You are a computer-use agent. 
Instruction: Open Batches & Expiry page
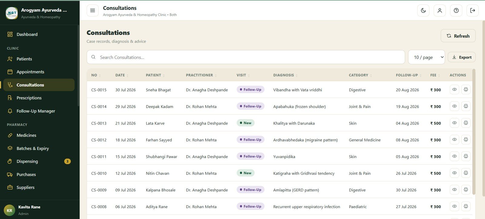pyautogui.click(x=39, y=148)
